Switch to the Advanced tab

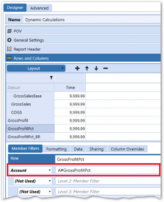(x=40, y=8)
